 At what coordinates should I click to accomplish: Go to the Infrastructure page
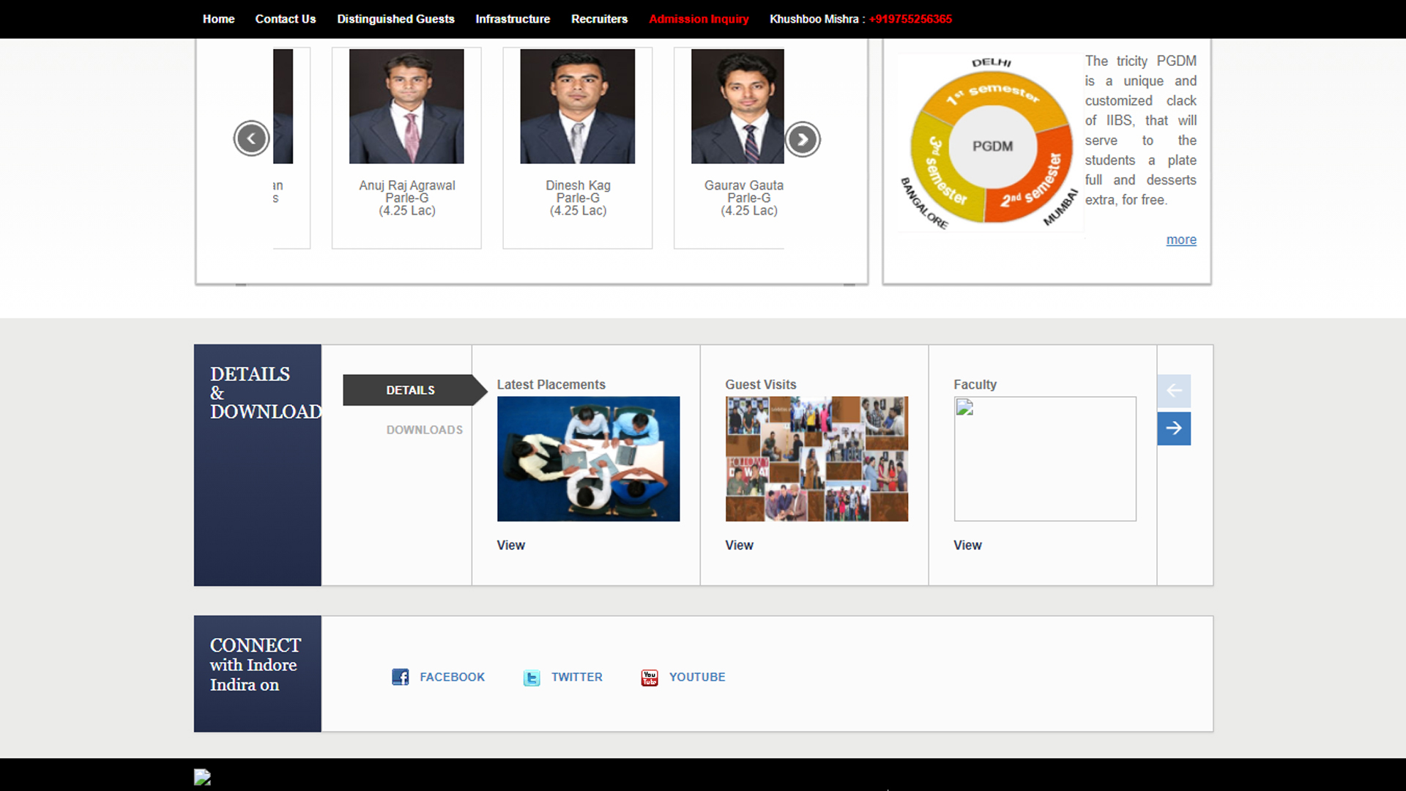[513, 19]
